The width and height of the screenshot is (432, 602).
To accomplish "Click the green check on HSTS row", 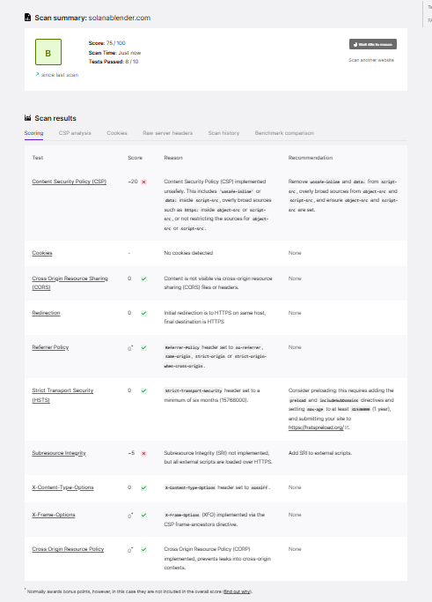I will (143, 390).
